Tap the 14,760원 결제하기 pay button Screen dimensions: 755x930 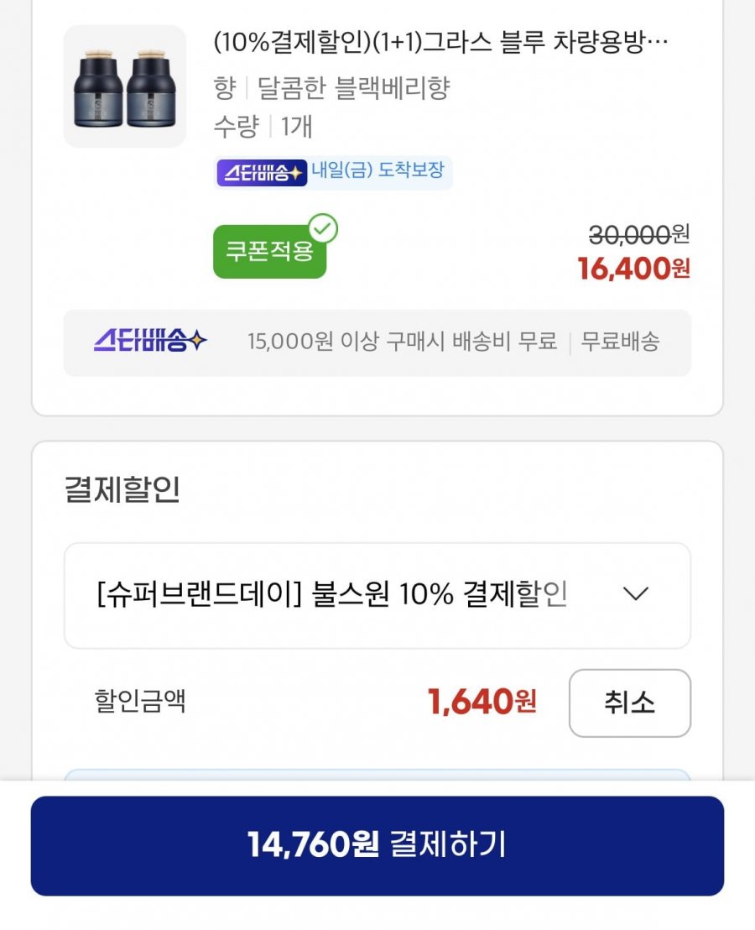[377, 845]
